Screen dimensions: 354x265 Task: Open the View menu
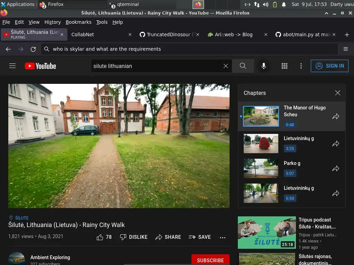coord(34,22)
